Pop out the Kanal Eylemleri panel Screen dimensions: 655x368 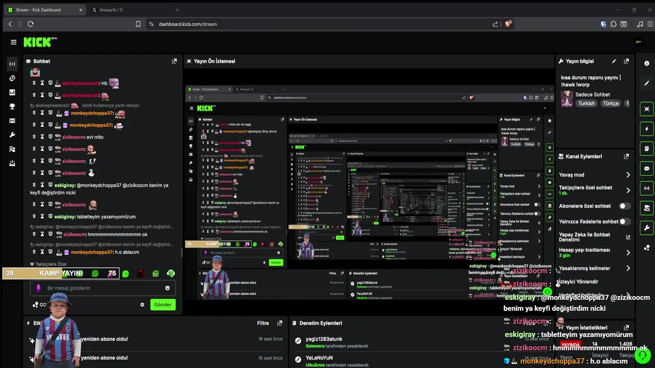tap(626, 156)
